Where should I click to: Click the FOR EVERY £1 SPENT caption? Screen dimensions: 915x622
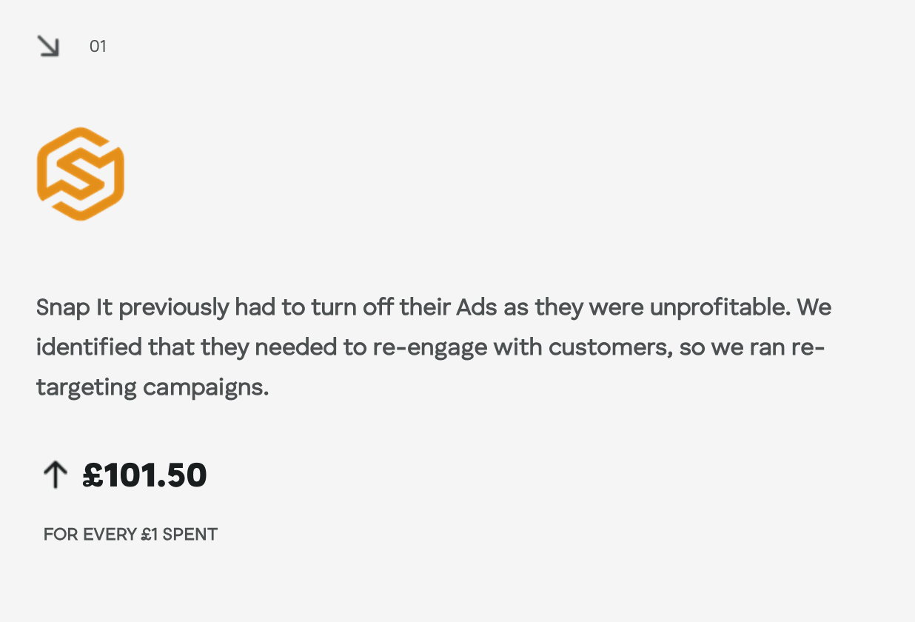(x=130, y=534)
